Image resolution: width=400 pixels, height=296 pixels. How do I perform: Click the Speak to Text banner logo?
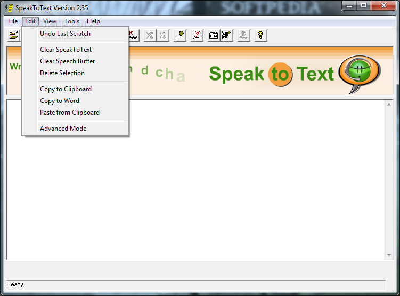click(x=295, y=74)
